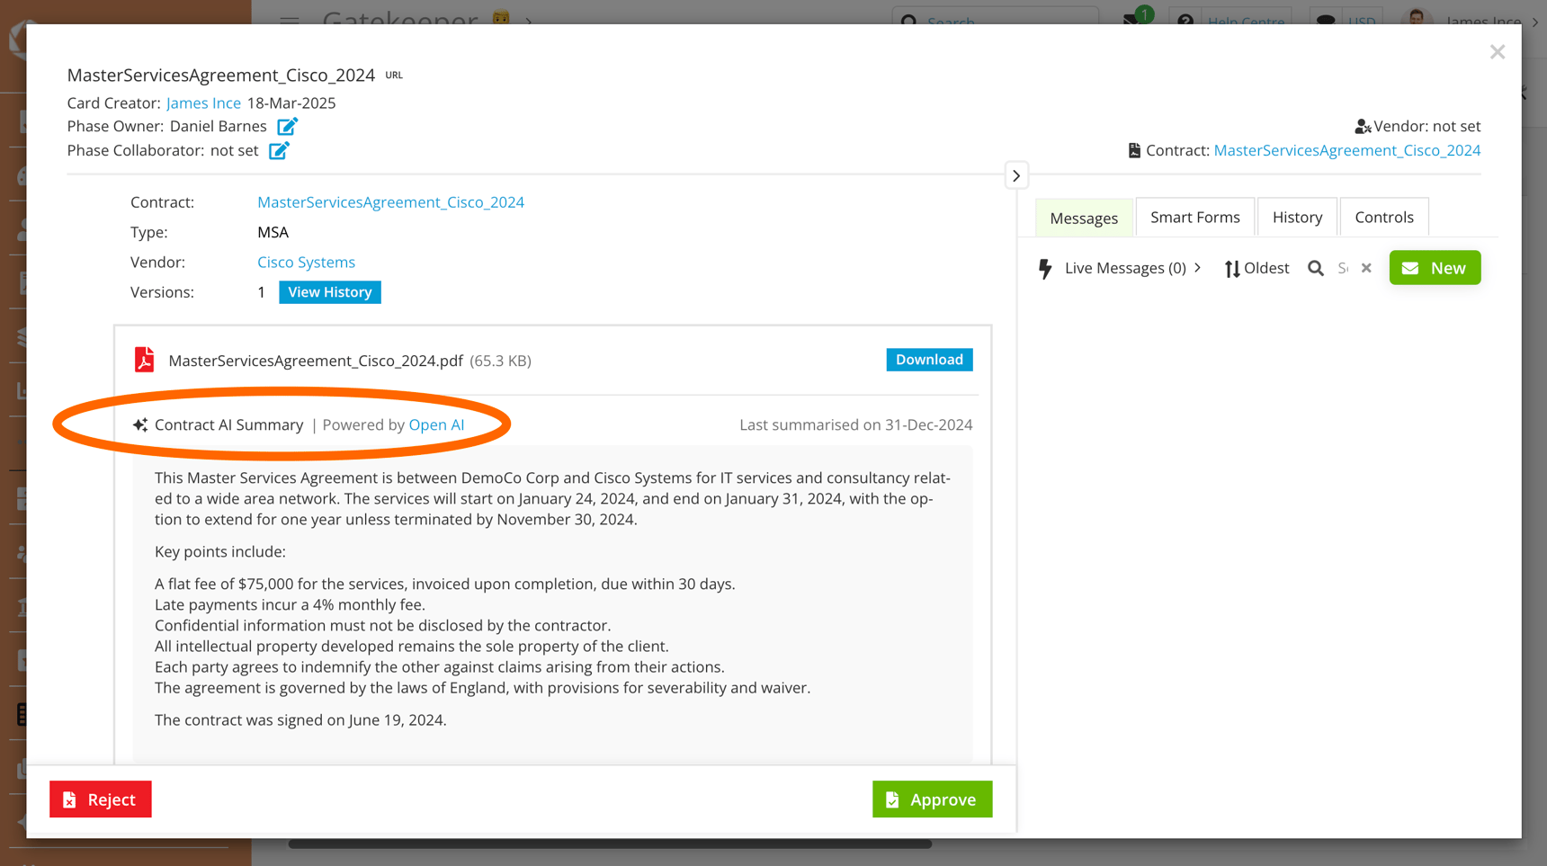Edit the Phase Owner field
Viewport: 1547px width, 866px height.
287,126
